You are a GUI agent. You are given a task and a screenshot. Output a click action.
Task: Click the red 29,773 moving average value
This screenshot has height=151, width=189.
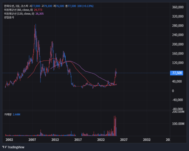pyautogui.click(x=38, y=10)
